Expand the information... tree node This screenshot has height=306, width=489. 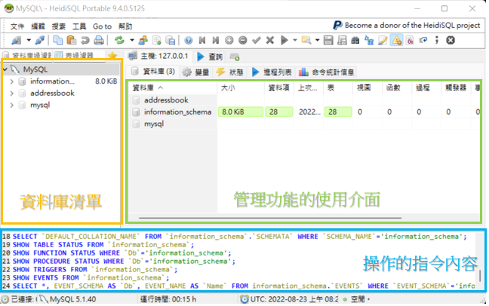[x=12, y=81]
